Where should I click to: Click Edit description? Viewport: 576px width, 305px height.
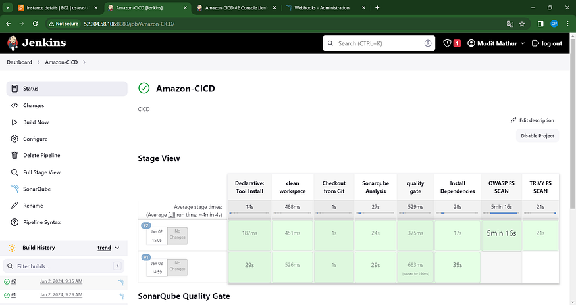tap(533, 120)
